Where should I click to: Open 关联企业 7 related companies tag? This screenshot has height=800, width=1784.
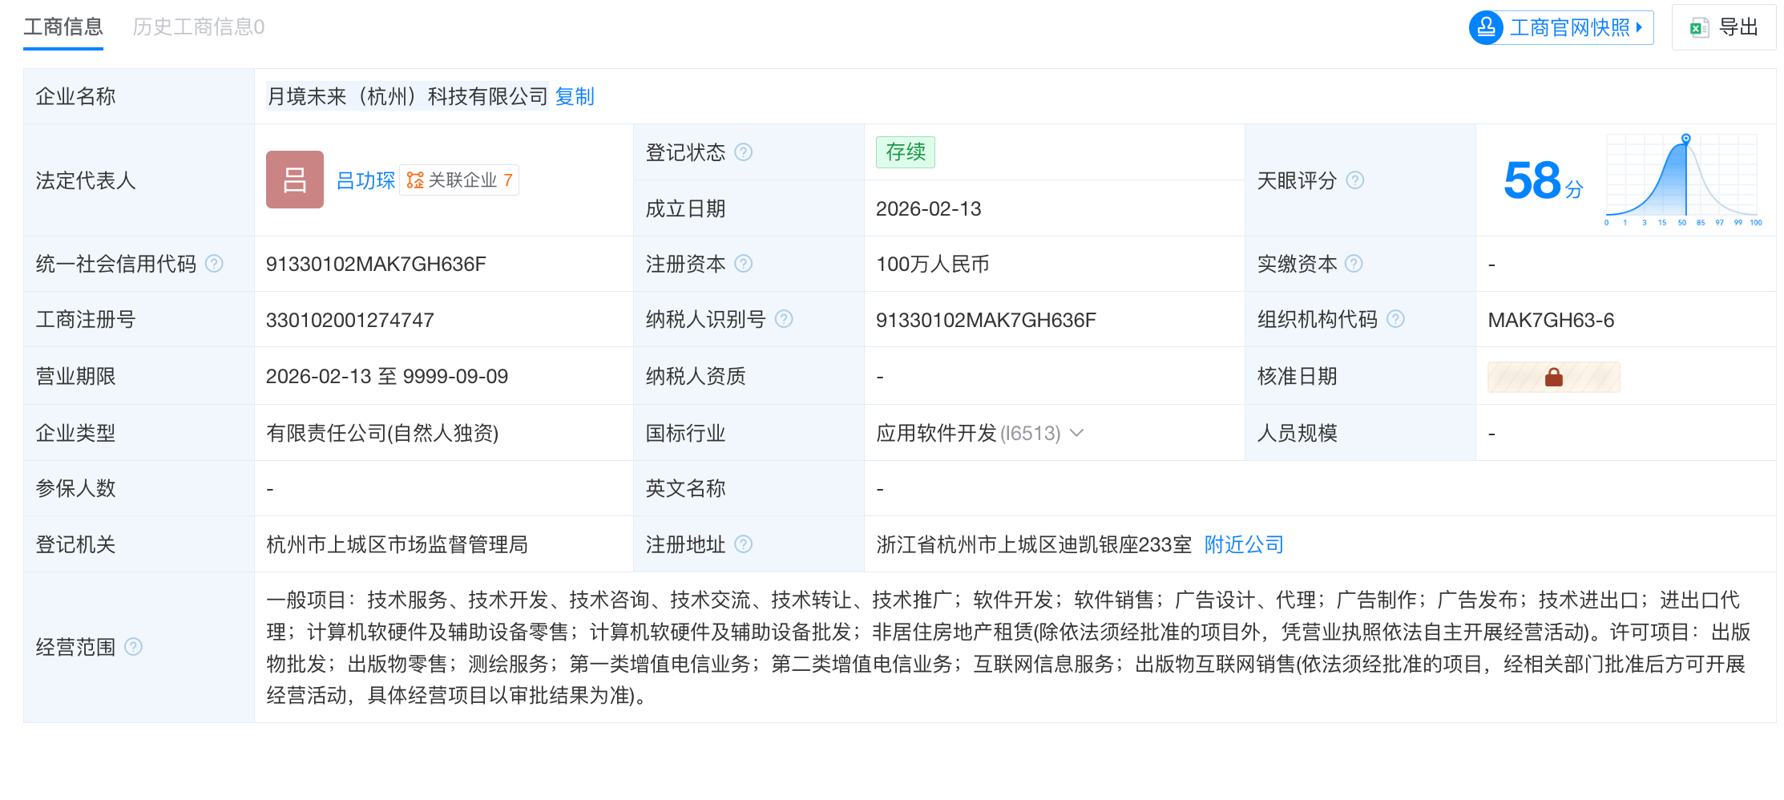[459, 180]
